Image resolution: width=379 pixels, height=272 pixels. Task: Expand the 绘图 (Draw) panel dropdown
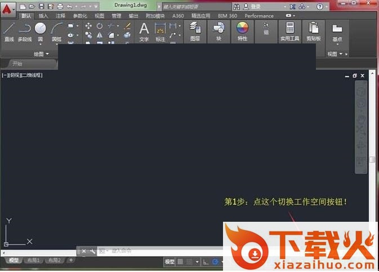[x=41, y=54]
